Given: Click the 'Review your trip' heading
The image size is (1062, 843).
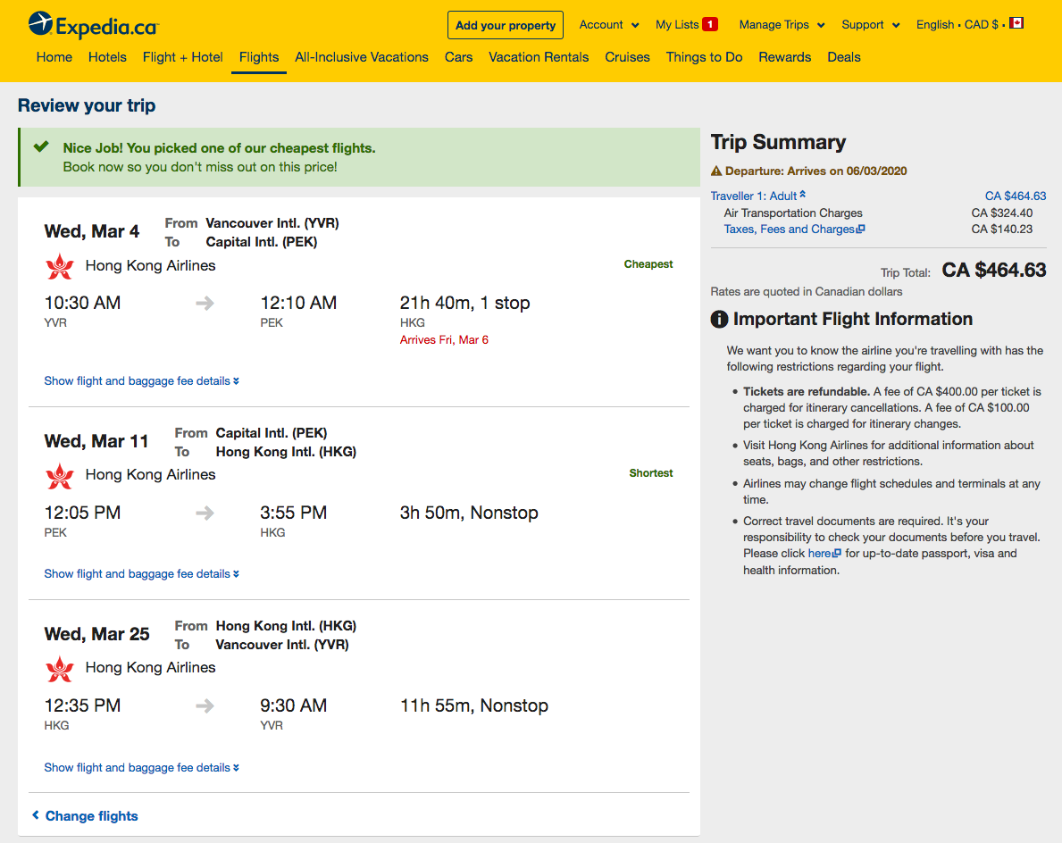Looking at the screenshot, I should (x=87, y=105).
